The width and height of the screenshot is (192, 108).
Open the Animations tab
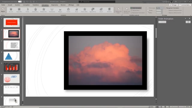[x=45, y=5]
